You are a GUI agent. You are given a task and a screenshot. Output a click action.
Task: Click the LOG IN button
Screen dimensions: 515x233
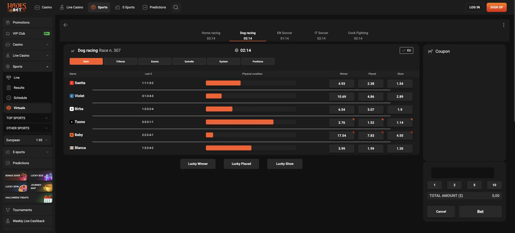[474, 7]
